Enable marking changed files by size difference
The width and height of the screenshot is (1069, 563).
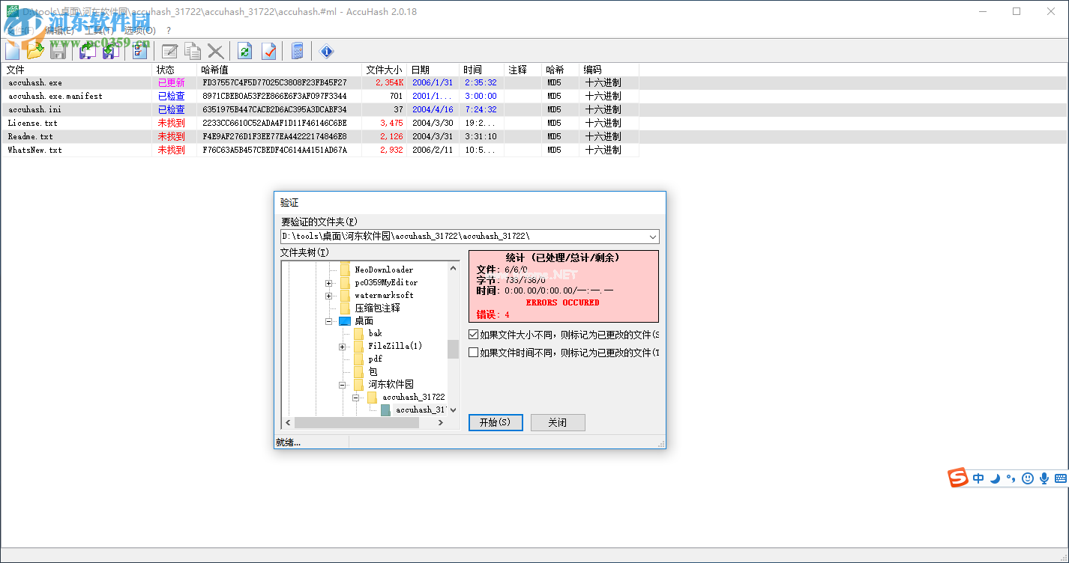472,335
